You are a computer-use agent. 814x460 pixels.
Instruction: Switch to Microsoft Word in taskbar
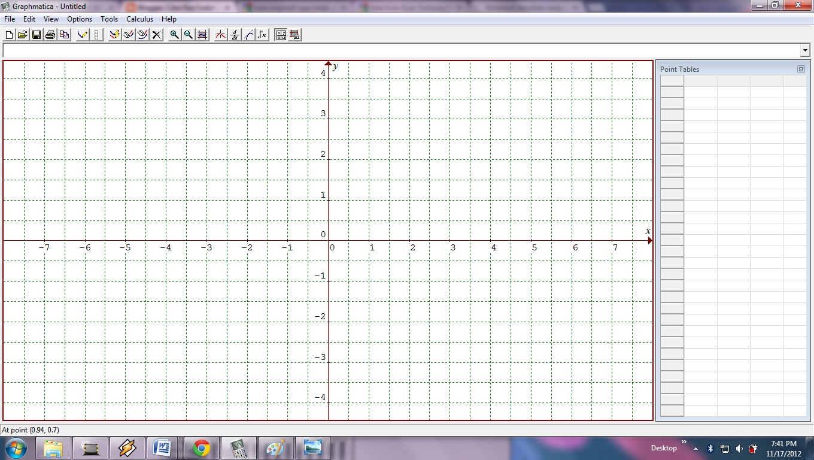point(163,448)
